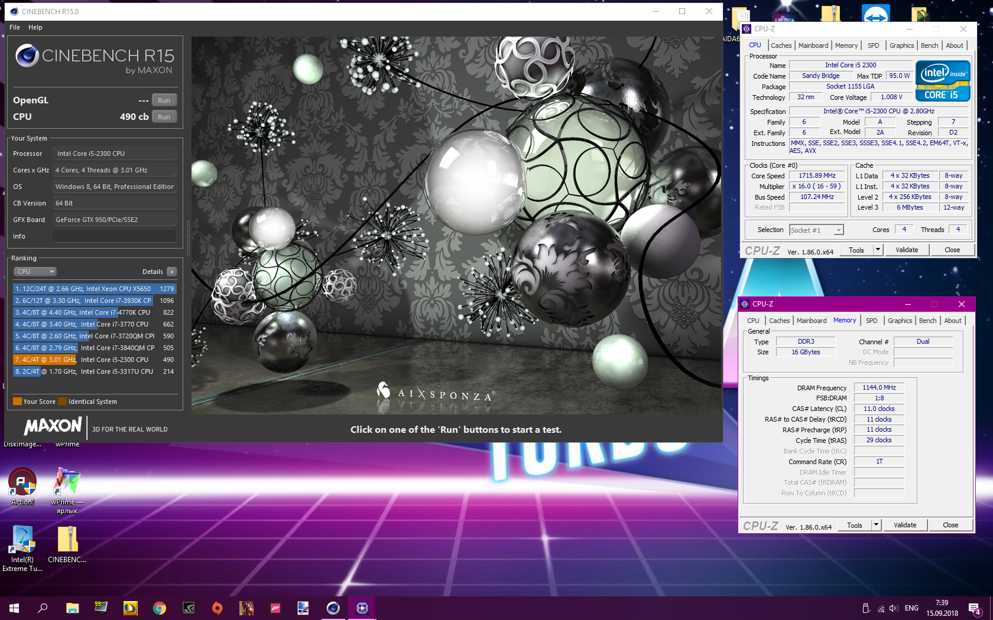Select highlighted ranking row i5-2300 score 490
Viewport: 993px width, 620px height.
pos(95,360)
